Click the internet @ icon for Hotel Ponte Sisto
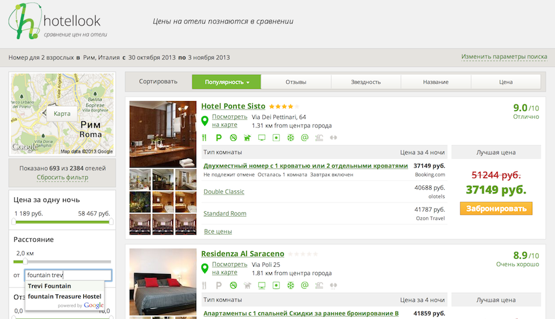The width and height of the screenshot is (555, 319). click(x=305, y=137)
